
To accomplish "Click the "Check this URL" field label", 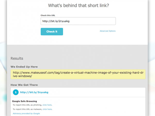I will [x=48, y=15].
